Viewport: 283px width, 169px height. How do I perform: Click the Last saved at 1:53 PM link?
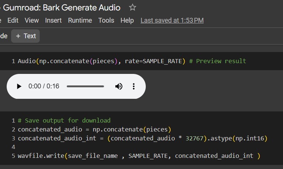click(x=172, y=20)
